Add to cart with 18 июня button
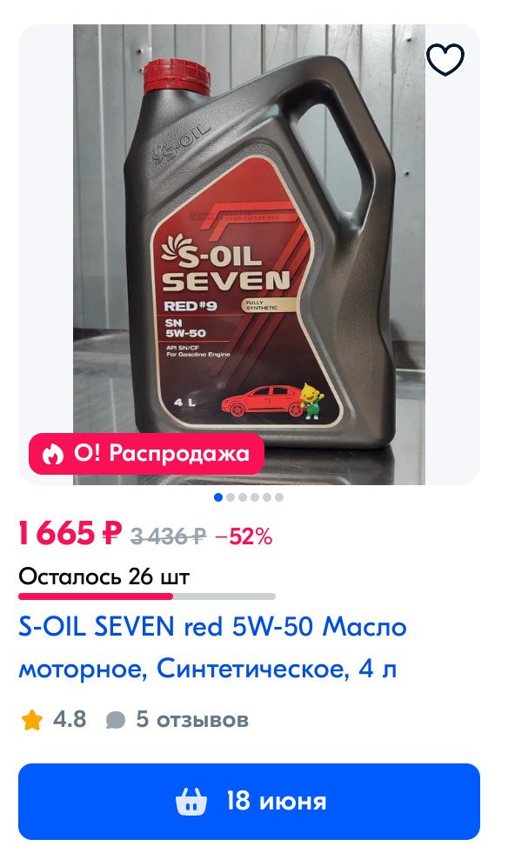 click(250, 802)
